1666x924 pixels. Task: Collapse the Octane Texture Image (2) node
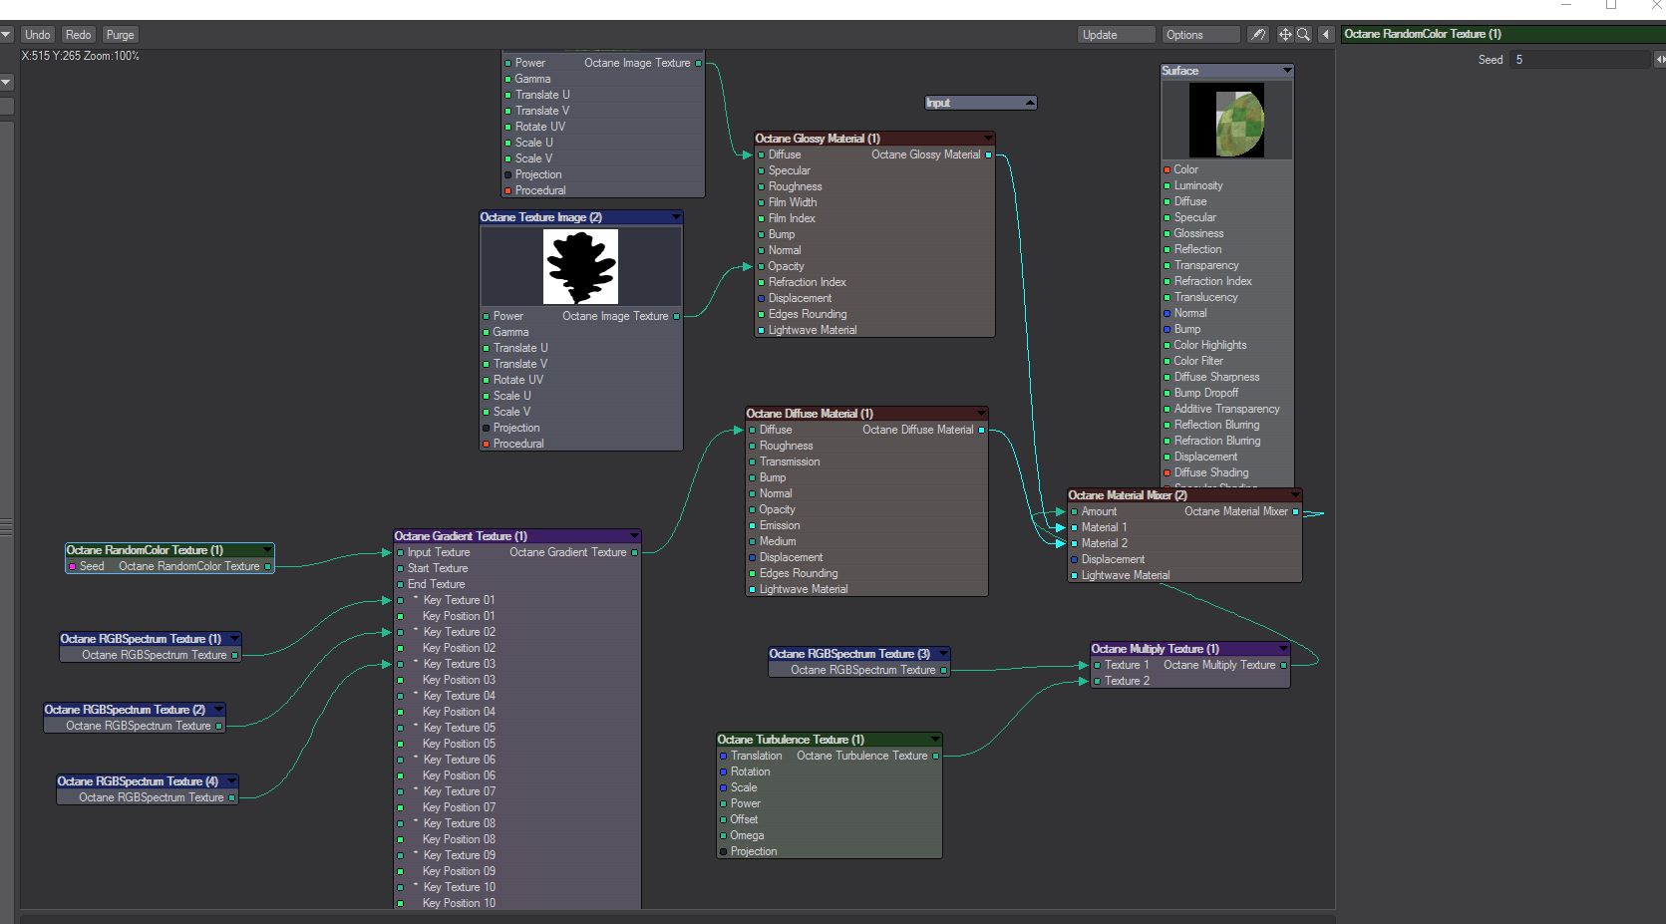[x=676, y=217]
